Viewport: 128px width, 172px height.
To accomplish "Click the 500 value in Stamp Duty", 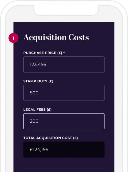I will pyautogui.click(x=34, y=93).
